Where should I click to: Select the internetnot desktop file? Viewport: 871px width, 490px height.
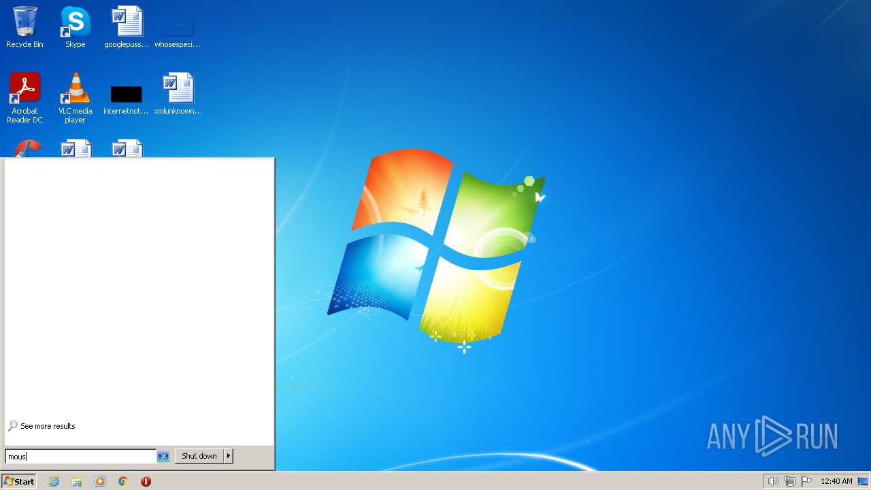pos(126,99)
